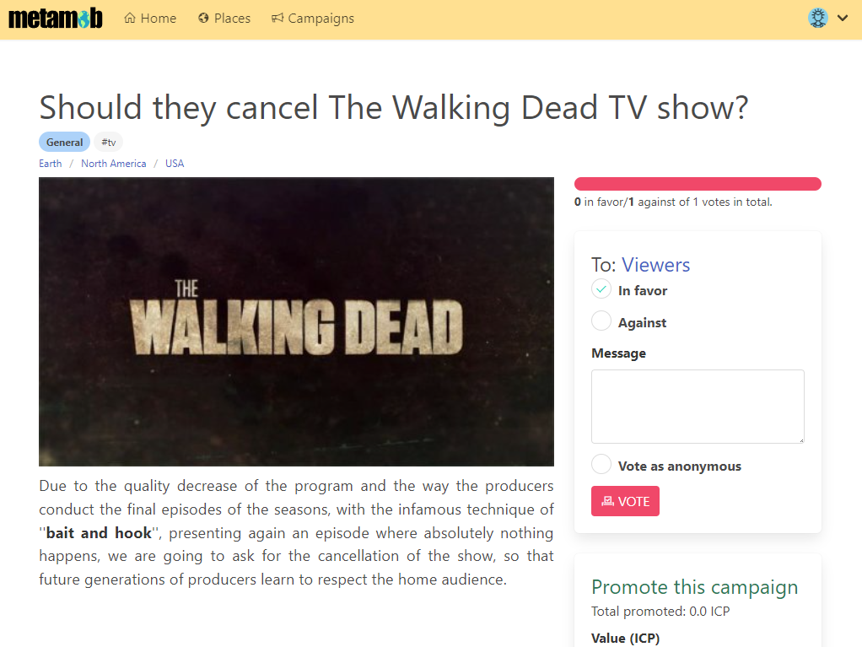Viewport: 862px width, 647px height.
Task: Open the Places menu item
Action: coord(224,19)
